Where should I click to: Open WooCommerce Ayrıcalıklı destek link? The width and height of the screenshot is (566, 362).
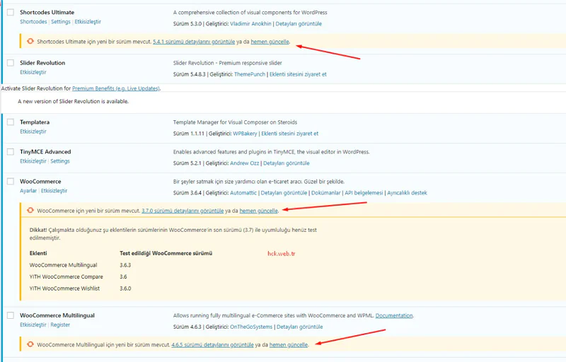(x=407, y=193)
